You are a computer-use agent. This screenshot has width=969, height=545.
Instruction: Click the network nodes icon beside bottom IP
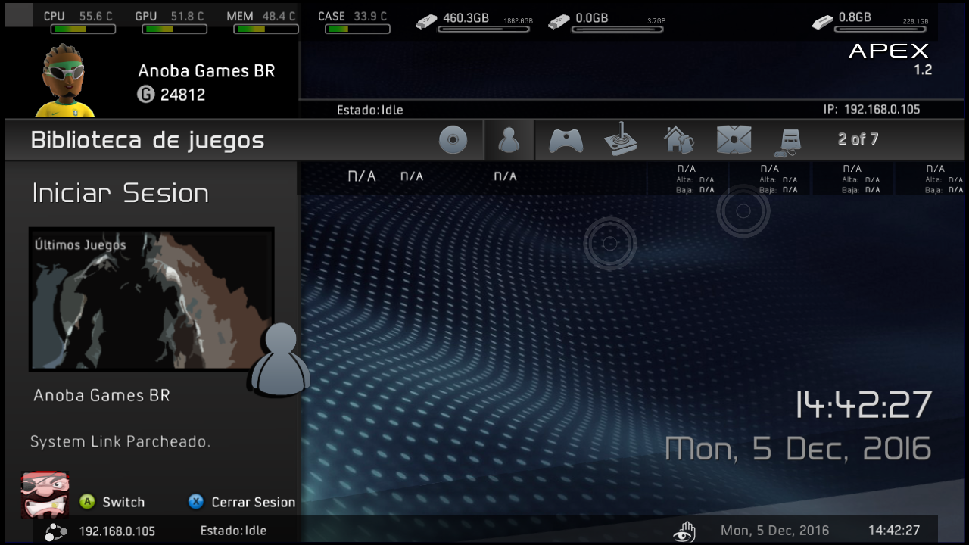tap(55, 531)
